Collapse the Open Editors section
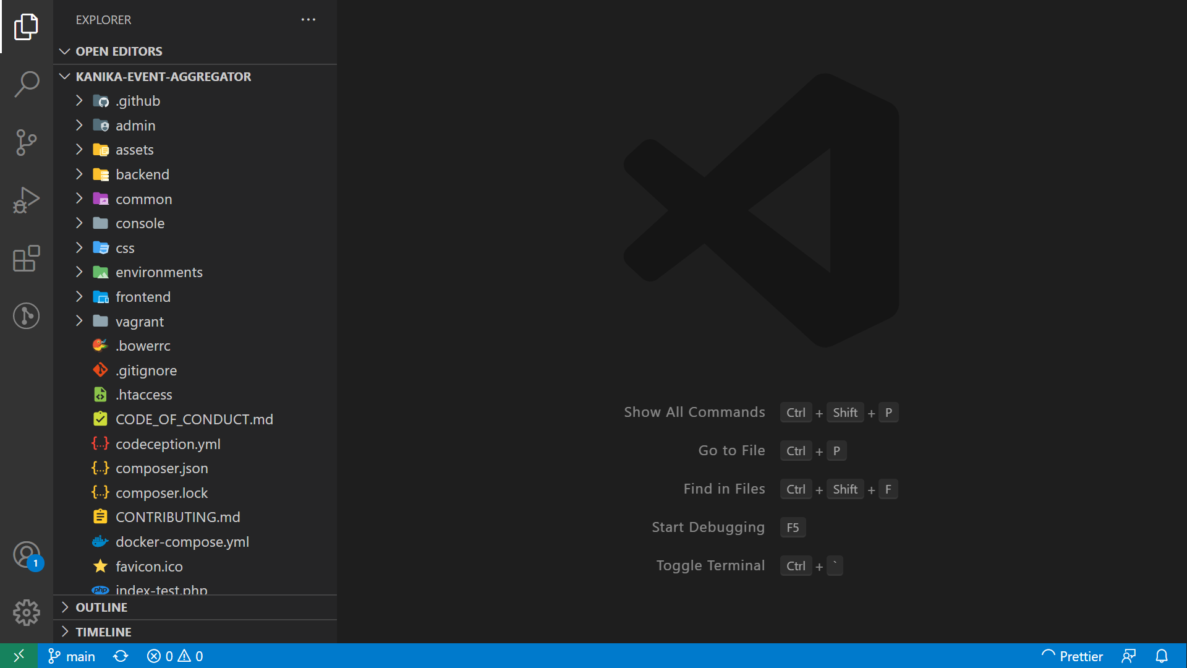This screenshot has width=1187, height=668. [x=195, y=51]
